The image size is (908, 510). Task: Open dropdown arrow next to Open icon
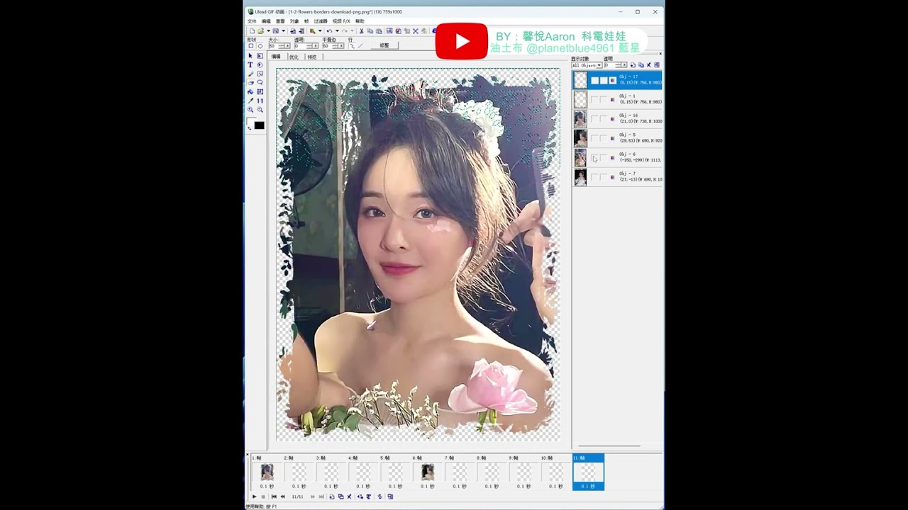pyautogui.click(x=268, y=31)
